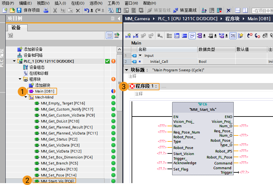Click the Print icon in toolbar
The image size is (273, 185).
click(46, 10)
